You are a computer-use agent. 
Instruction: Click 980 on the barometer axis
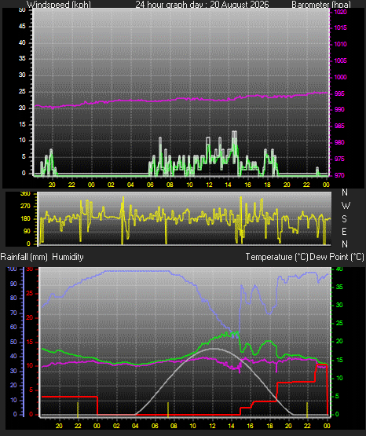point(339,142)
